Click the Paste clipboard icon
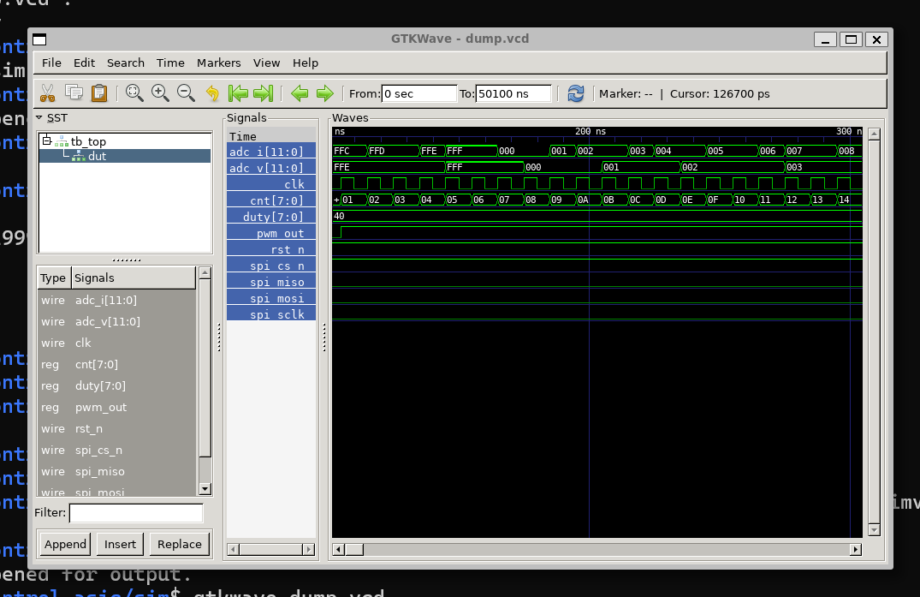 99,93
